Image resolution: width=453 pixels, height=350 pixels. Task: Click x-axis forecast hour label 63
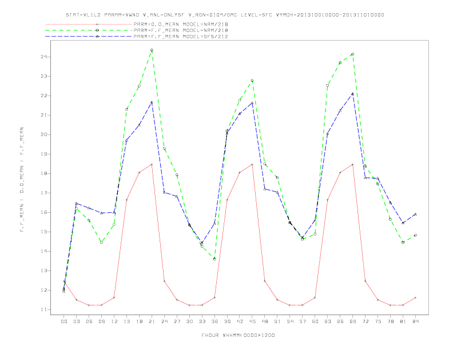coord(328,321)
